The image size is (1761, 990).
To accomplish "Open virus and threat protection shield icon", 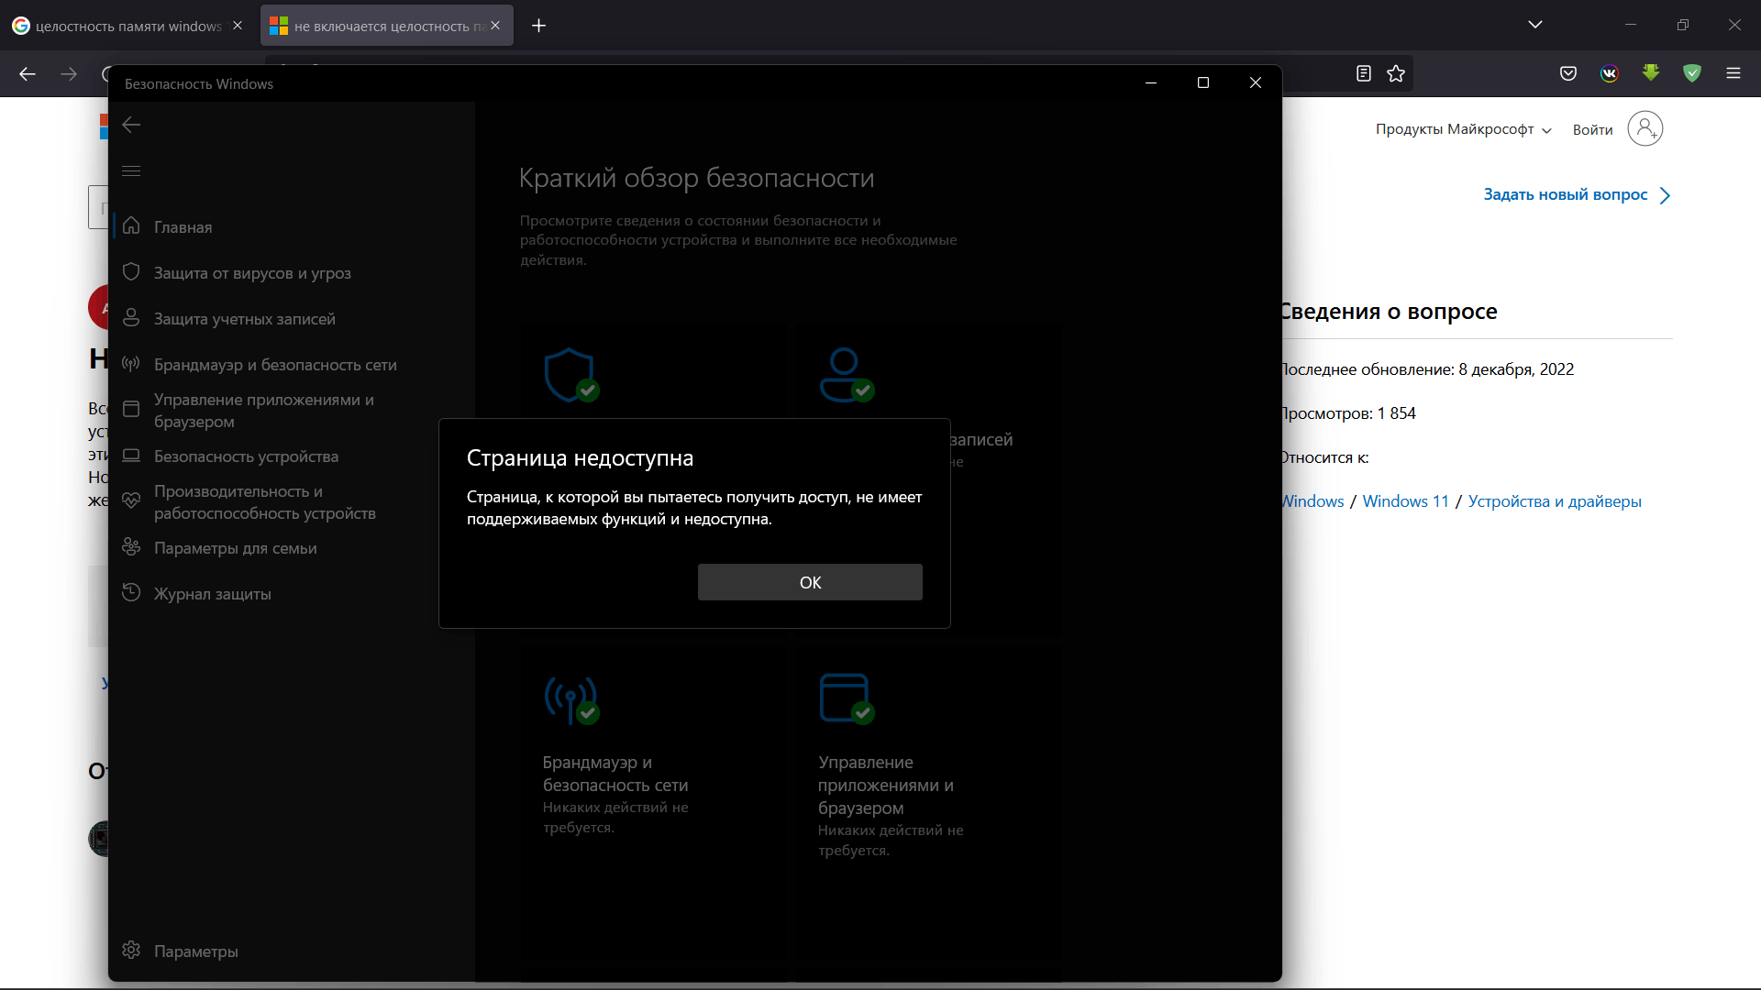I will coord(131,272).
